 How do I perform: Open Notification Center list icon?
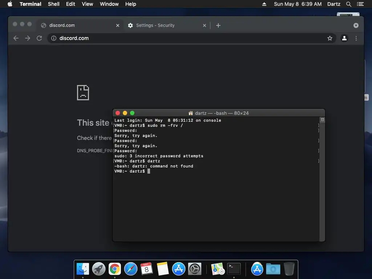pyautogui.click(x=360, y=4)
